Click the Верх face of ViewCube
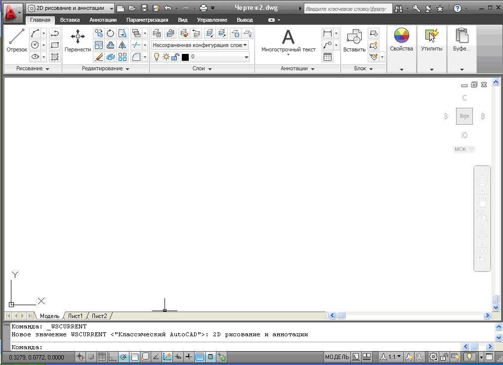 tap(464, 116)
